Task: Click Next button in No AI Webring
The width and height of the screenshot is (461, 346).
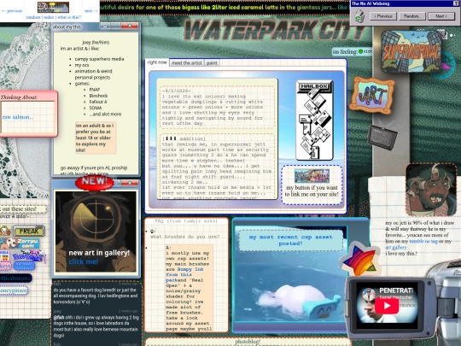Action: [441, 16]
